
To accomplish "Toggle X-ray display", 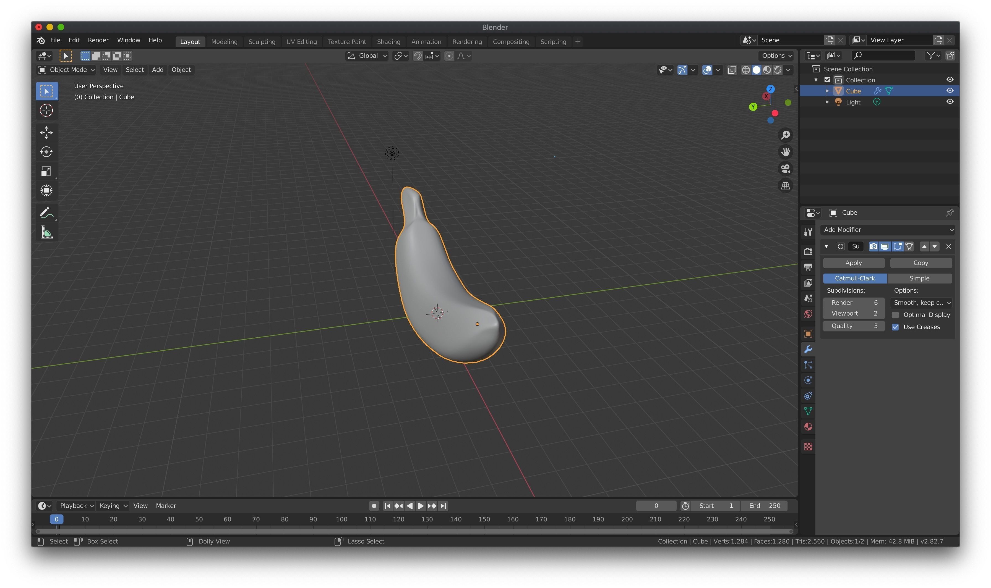I will 732,70.
